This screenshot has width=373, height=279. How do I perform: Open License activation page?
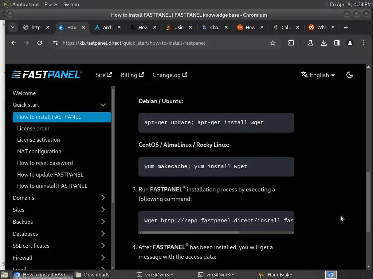(x=39, y=140)
